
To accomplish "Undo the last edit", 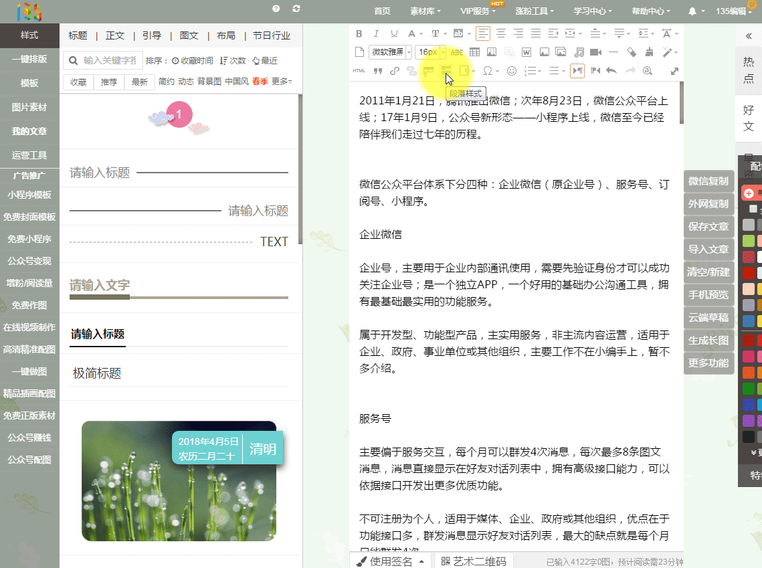I will pyautogui.click(x=612, y=71).
